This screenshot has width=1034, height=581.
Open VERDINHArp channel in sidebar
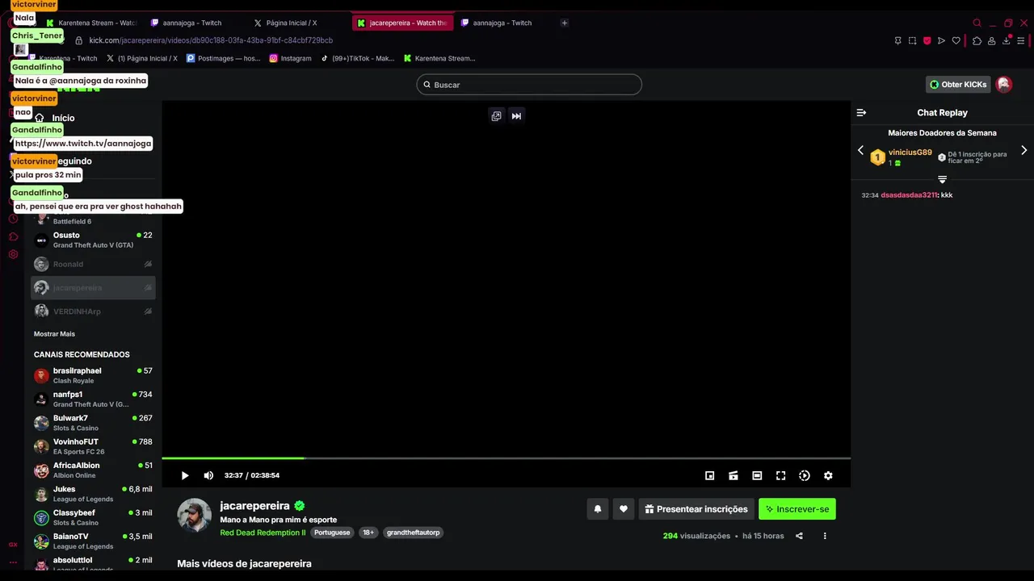93,311
